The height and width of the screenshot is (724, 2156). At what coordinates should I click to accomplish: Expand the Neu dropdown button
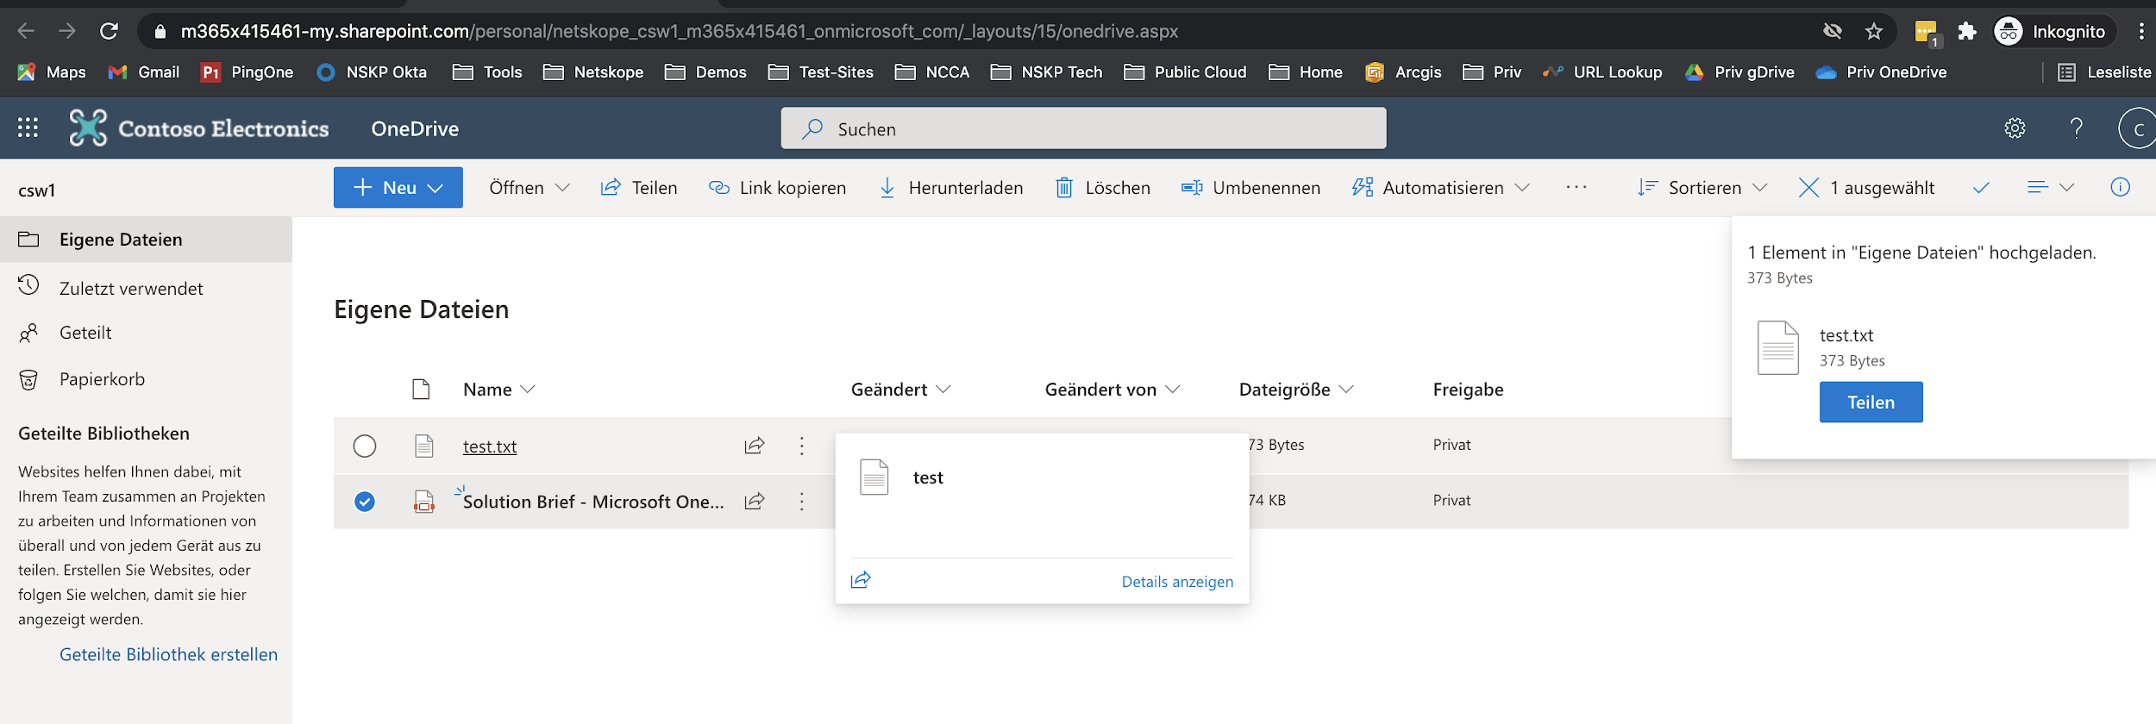pyautogui.click(x=398, y=188)
